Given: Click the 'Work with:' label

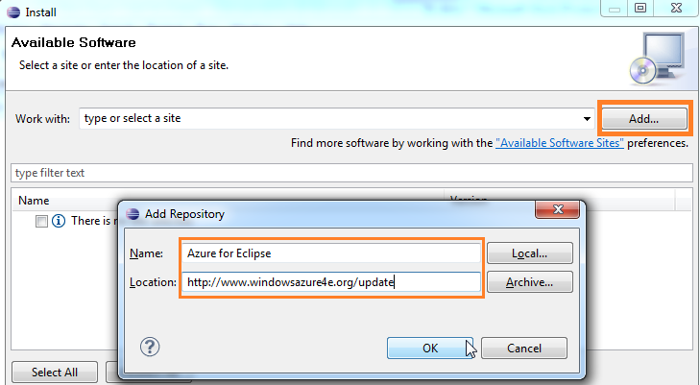Looking at the screenshot, I should (x=43, y=119).
